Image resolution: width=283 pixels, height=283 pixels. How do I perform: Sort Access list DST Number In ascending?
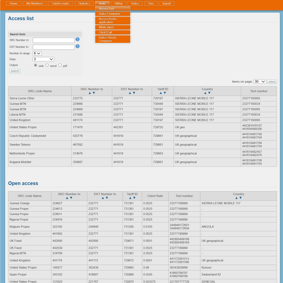[x=130, y=93]
